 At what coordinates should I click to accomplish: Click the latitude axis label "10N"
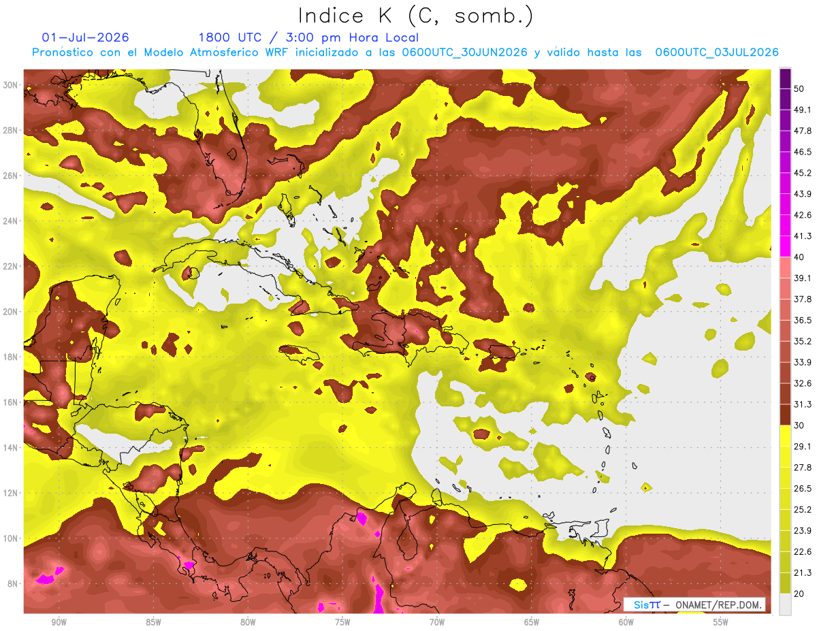tap(11, 538)
